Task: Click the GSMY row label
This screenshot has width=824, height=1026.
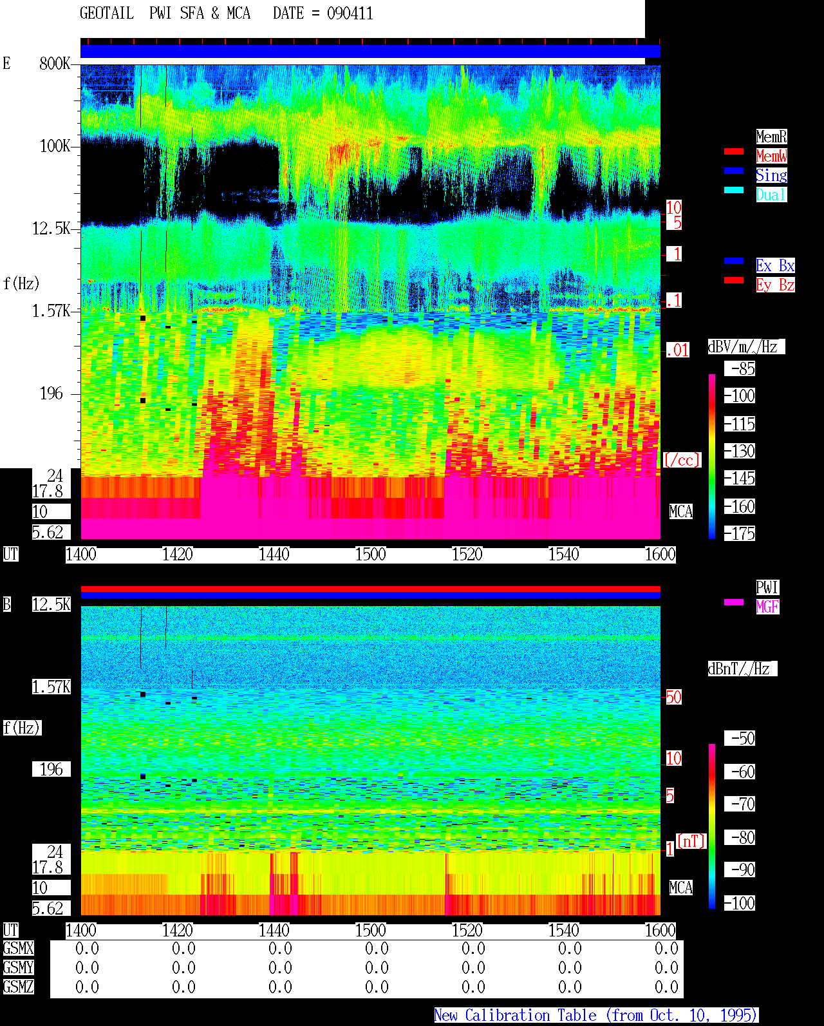Action: (x=18, y=967)
